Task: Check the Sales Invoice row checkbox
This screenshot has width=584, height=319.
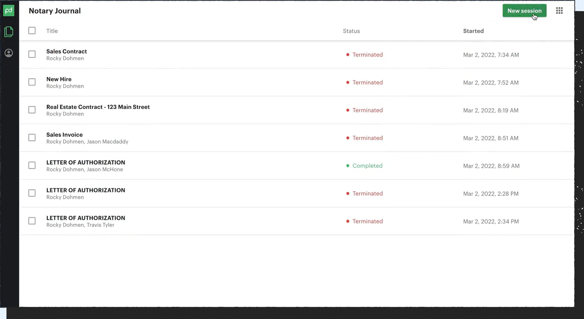Action: [32, 138]
